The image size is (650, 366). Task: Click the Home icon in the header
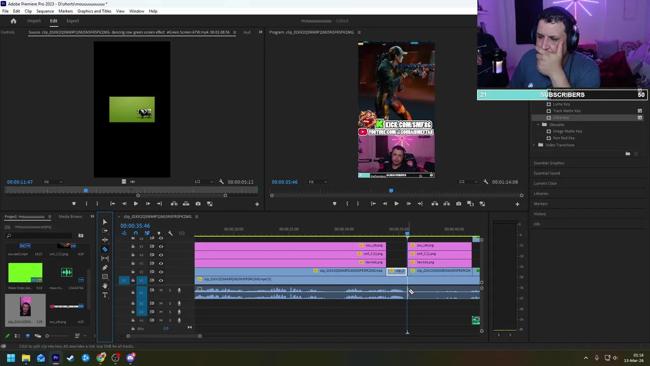tap(14, 21)
